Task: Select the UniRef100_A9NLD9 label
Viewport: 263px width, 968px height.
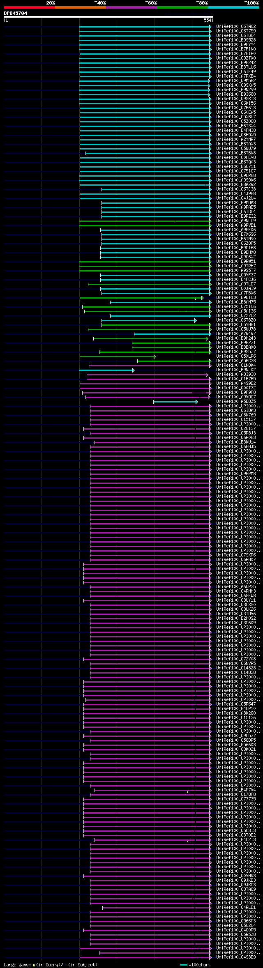Action: (x=236, y=221)
